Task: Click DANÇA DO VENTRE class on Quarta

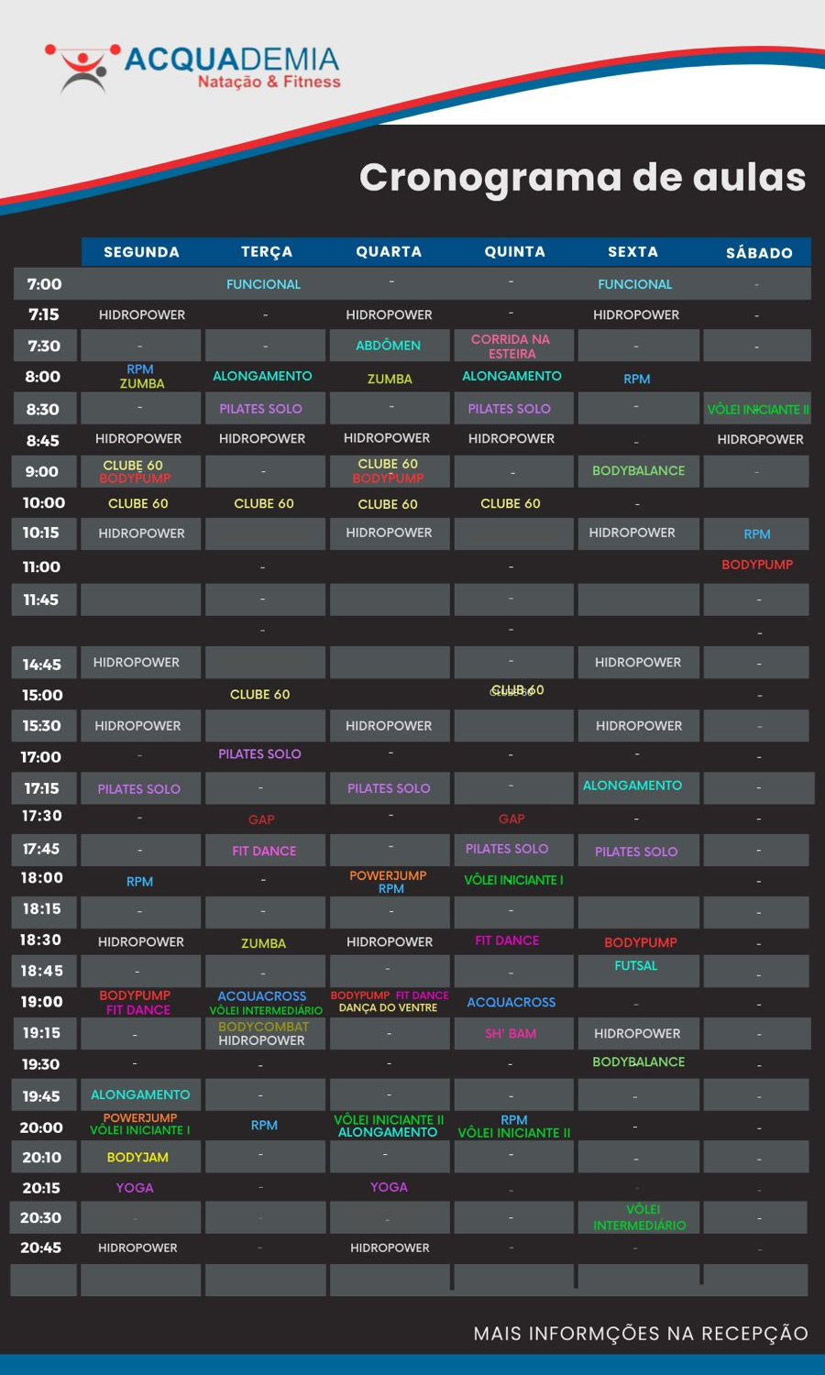Action: point(388,1008)
